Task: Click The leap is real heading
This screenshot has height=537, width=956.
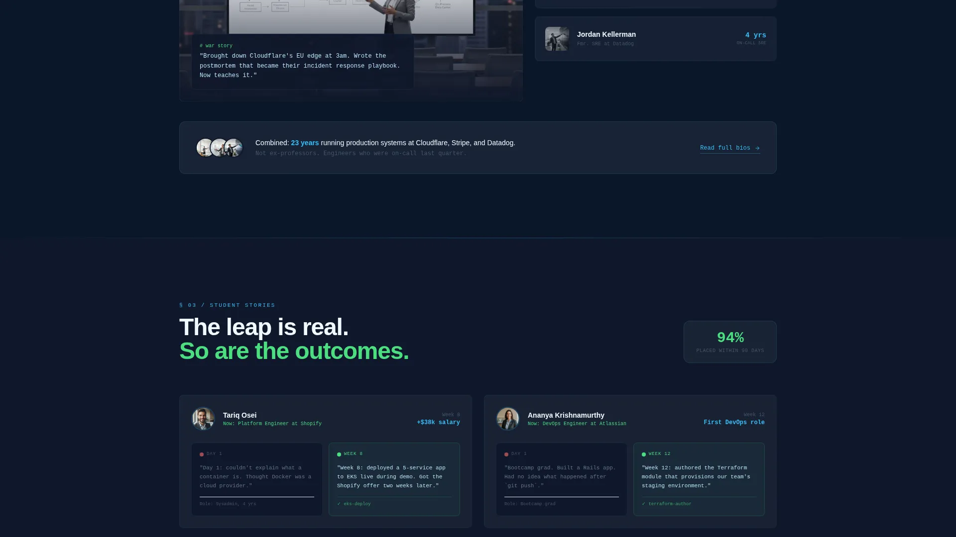Action: tap(264, 327)
